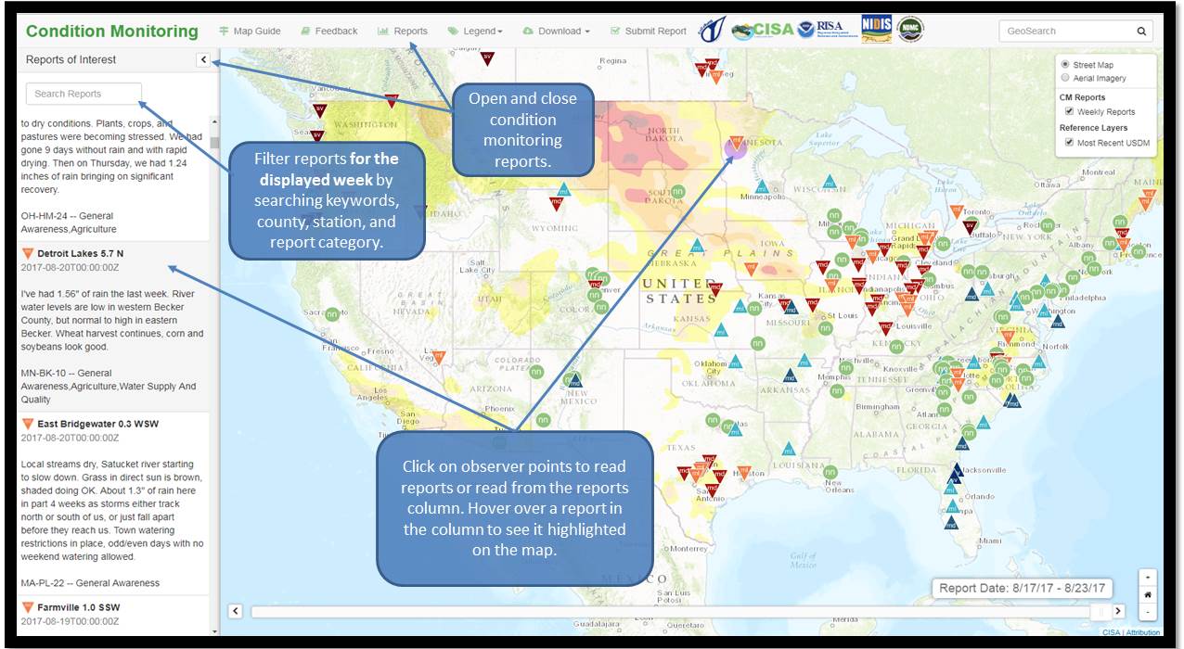Image resolution: width=1184 pixels, height=649 pixels.
Task: Click the Search Reports input field
Action: pyautogui.click(x=84, y=94)
